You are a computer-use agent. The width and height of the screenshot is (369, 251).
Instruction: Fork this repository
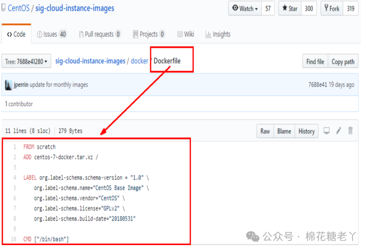click(332, 8)
